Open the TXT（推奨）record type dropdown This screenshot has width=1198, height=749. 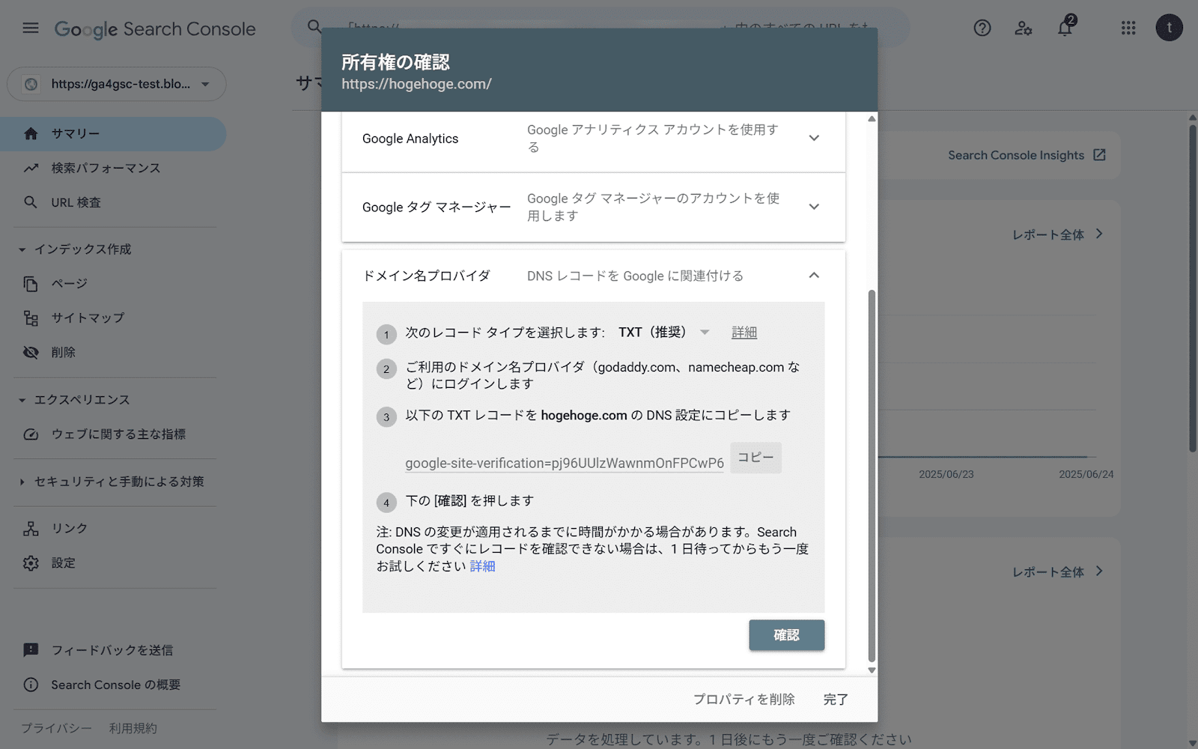[x=704, y=333]
